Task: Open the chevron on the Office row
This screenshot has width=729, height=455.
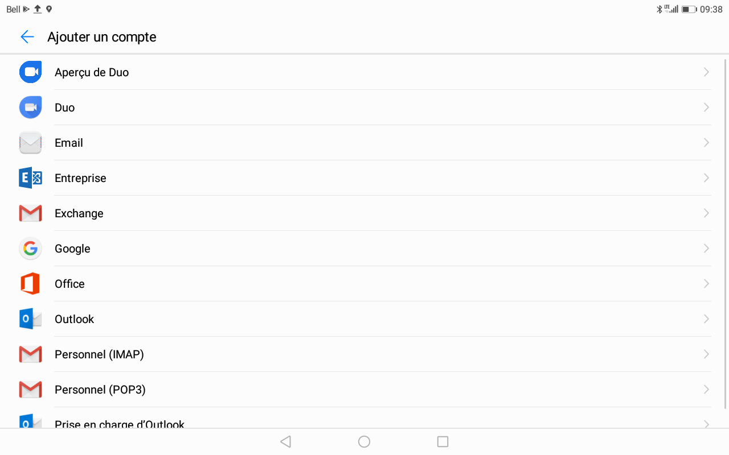Action: [706, 284]
